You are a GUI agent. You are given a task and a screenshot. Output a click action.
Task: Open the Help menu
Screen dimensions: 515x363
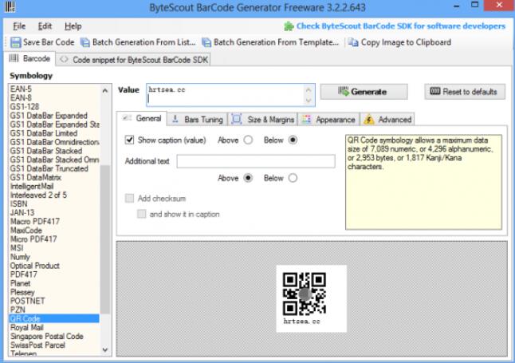tap(73, 26)
